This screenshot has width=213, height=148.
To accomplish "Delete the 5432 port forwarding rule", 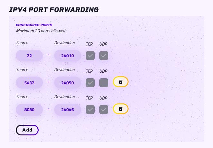I will tap(121, 82).
